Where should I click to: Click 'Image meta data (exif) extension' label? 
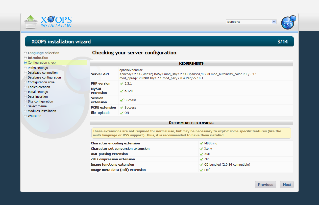(118, 170)
